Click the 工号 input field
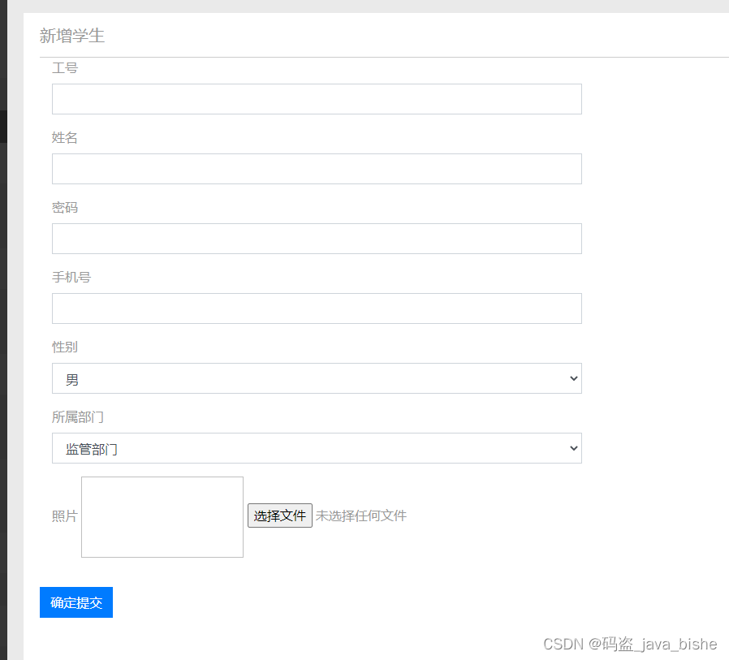 317,99
